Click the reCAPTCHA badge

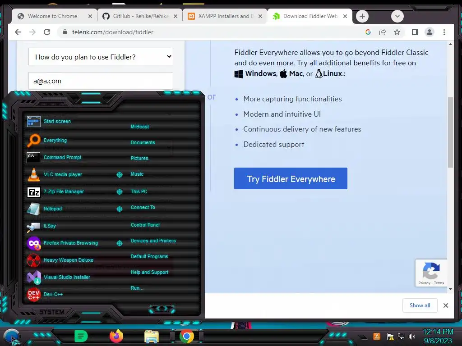point(431,273)
